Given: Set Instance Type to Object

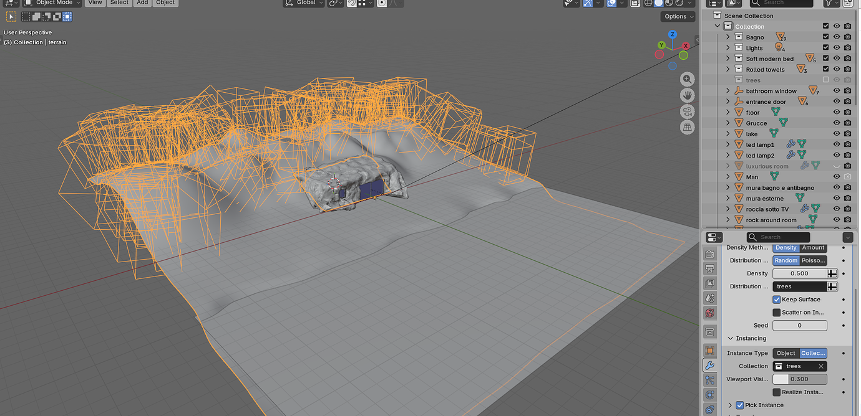Looking at the screenshot, I should (x=786, y=353).
